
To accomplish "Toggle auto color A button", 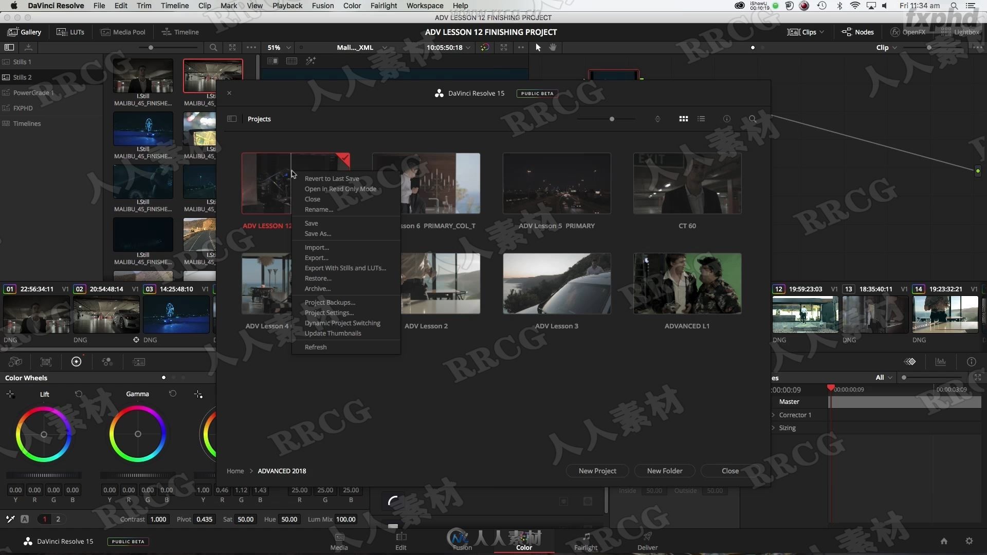I will click(25, 519).
